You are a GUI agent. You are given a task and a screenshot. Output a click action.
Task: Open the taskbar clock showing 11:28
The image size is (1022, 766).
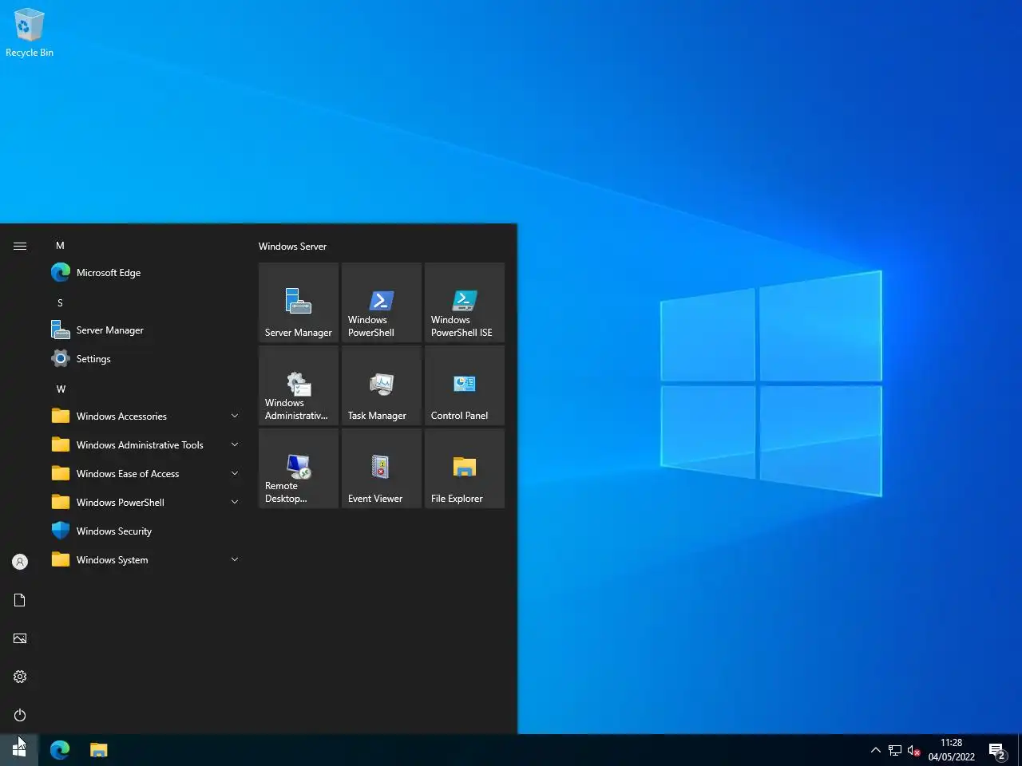pyautogui.click(x=951, y=750)
